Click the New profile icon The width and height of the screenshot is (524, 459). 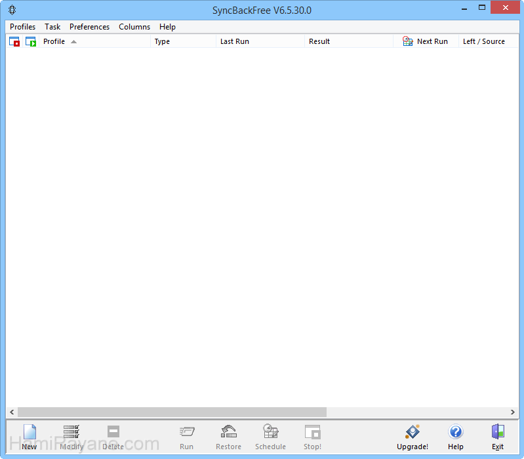(30, 431)
